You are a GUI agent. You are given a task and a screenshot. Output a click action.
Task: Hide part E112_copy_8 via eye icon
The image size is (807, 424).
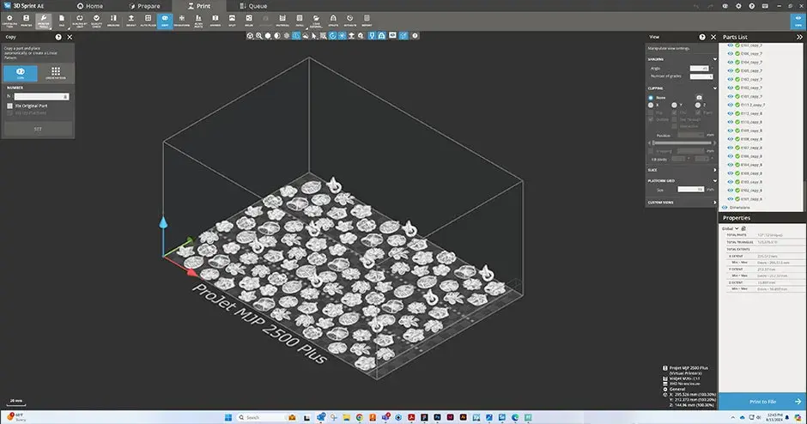point(731,113)
